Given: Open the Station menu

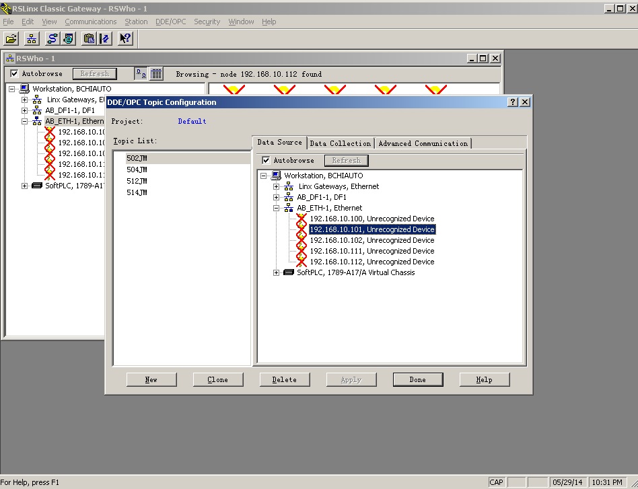Looking at the screenshot, I should (x=136, y=22).
